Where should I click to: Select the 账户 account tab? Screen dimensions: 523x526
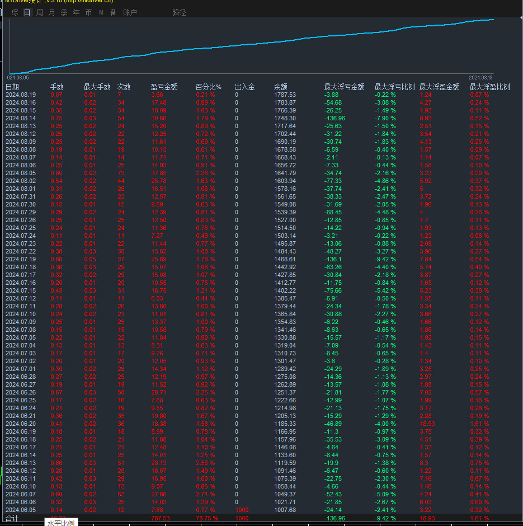point(130,12)
